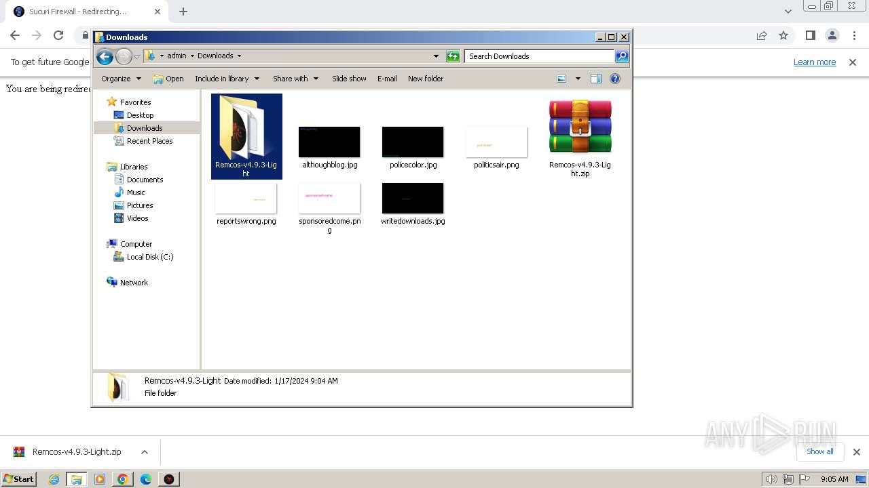
Task: Open the Organize menu
Action: 121,79
